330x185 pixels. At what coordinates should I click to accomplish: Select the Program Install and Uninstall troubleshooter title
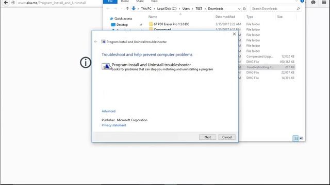pos(151,65)
